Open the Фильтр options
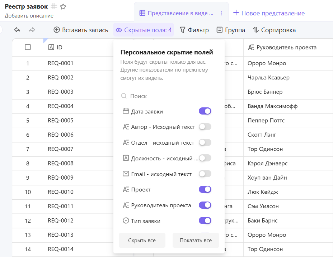The height and width of the screenshot is (257, 333). 194,30
